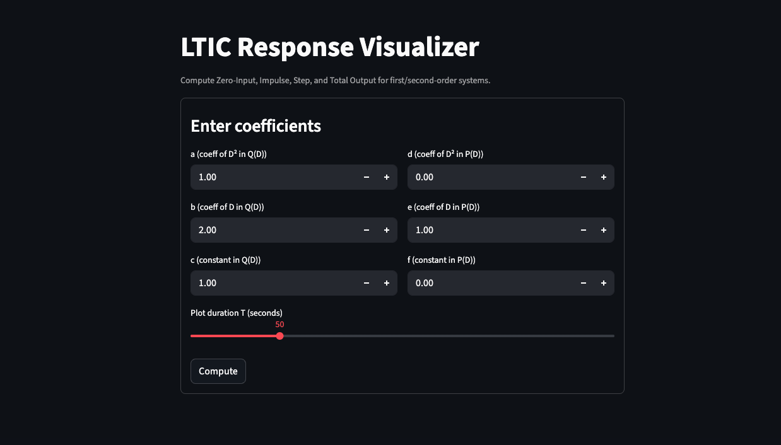Screen dimensions: 781x445
Task: Click plus for f (constant in P(D))
Action: [x=604, y=283]
